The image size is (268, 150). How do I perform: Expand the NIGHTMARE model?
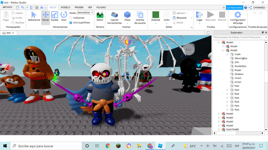point(219,130)
